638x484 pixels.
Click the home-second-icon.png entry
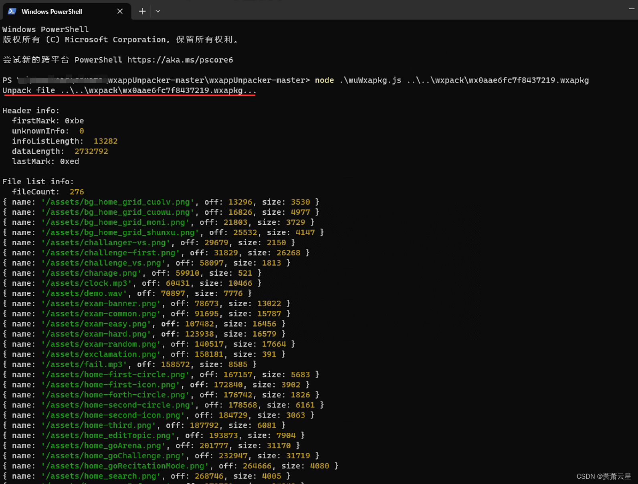[158, 415]
